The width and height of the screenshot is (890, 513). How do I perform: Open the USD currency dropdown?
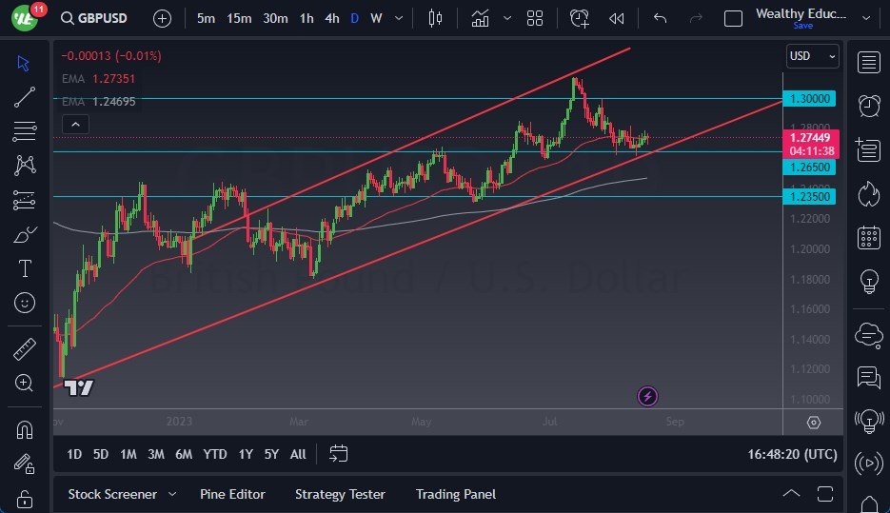813,56
